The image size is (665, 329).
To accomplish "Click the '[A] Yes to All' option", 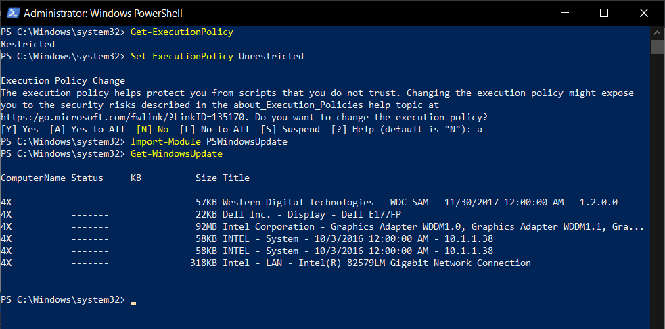I will (87, 130).
